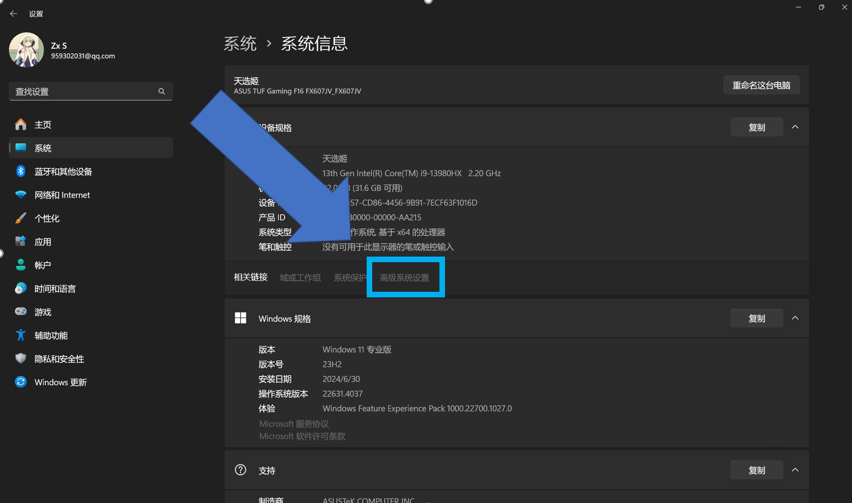Click the Wi-Fi network icon

point(20,195)
